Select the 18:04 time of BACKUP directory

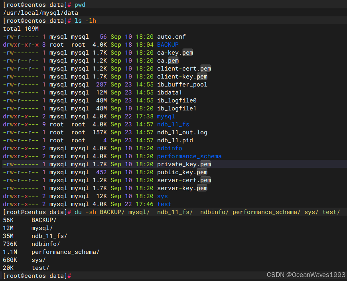click(x=144, y=45)
